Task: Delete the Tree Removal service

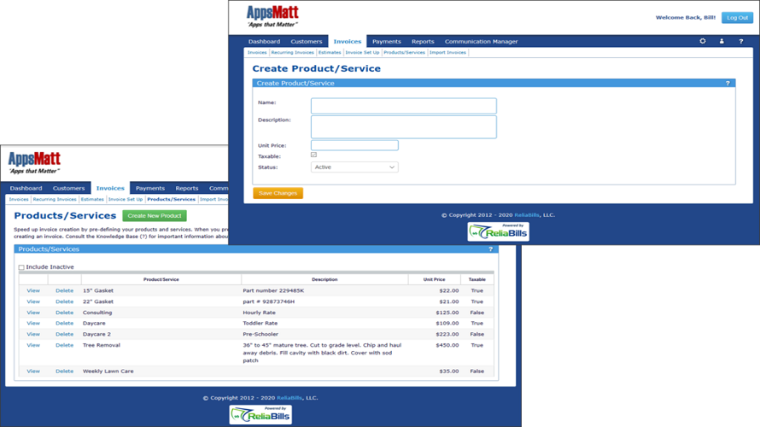Action: pyautogui.click(x=64, y=345)
